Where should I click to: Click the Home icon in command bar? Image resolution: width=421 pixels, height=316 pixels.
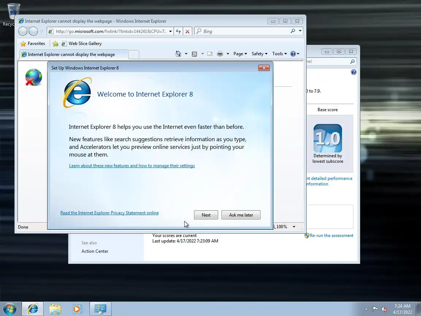pos(178,54)
